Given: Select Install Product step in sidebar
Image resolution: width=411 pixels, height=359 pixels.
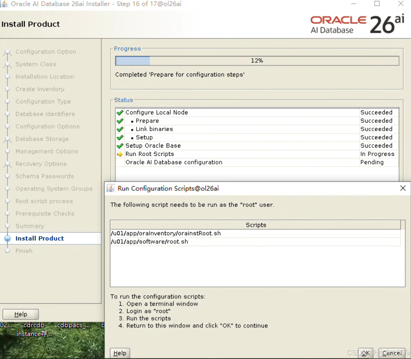Looking at the screenshot, I should [40, 238].
